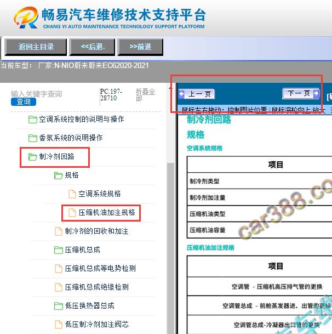This screenshot has width=332, height=334.
Task: Click the 当前车型 vehicle info line
Action: click(x=75, y=65)
